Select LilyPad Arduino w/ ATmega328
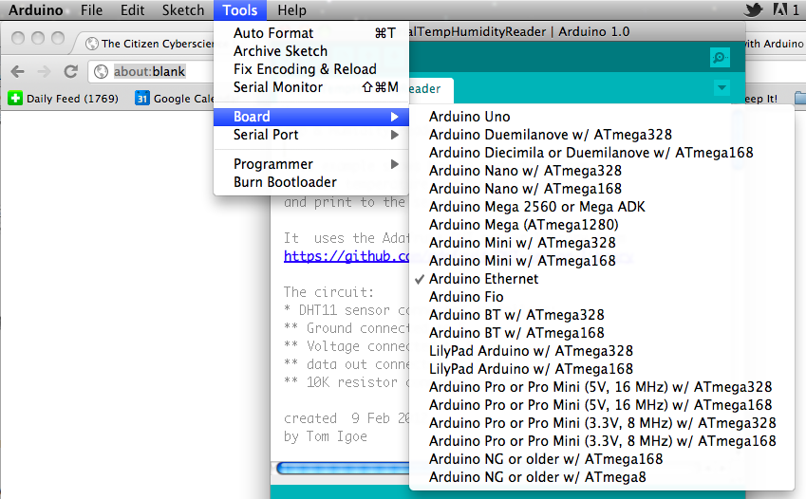806x499 pixels. [602, 350]
